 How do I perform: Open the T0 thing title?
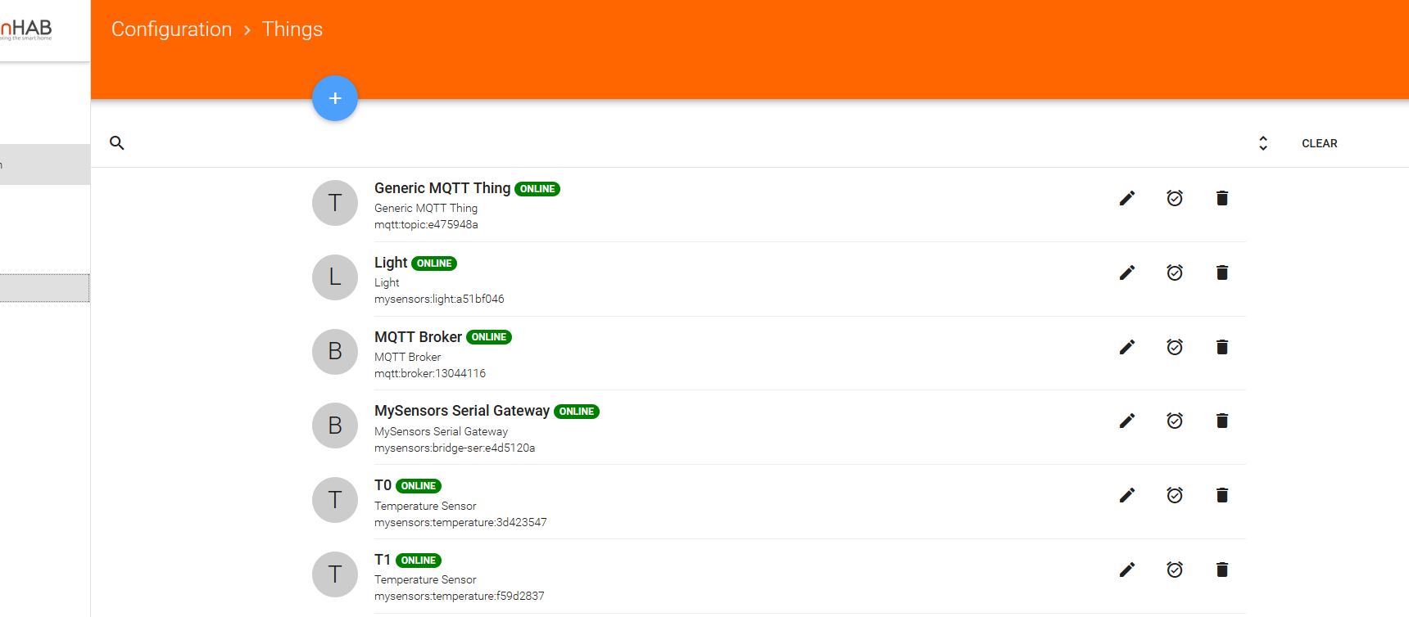click(383, 485)
